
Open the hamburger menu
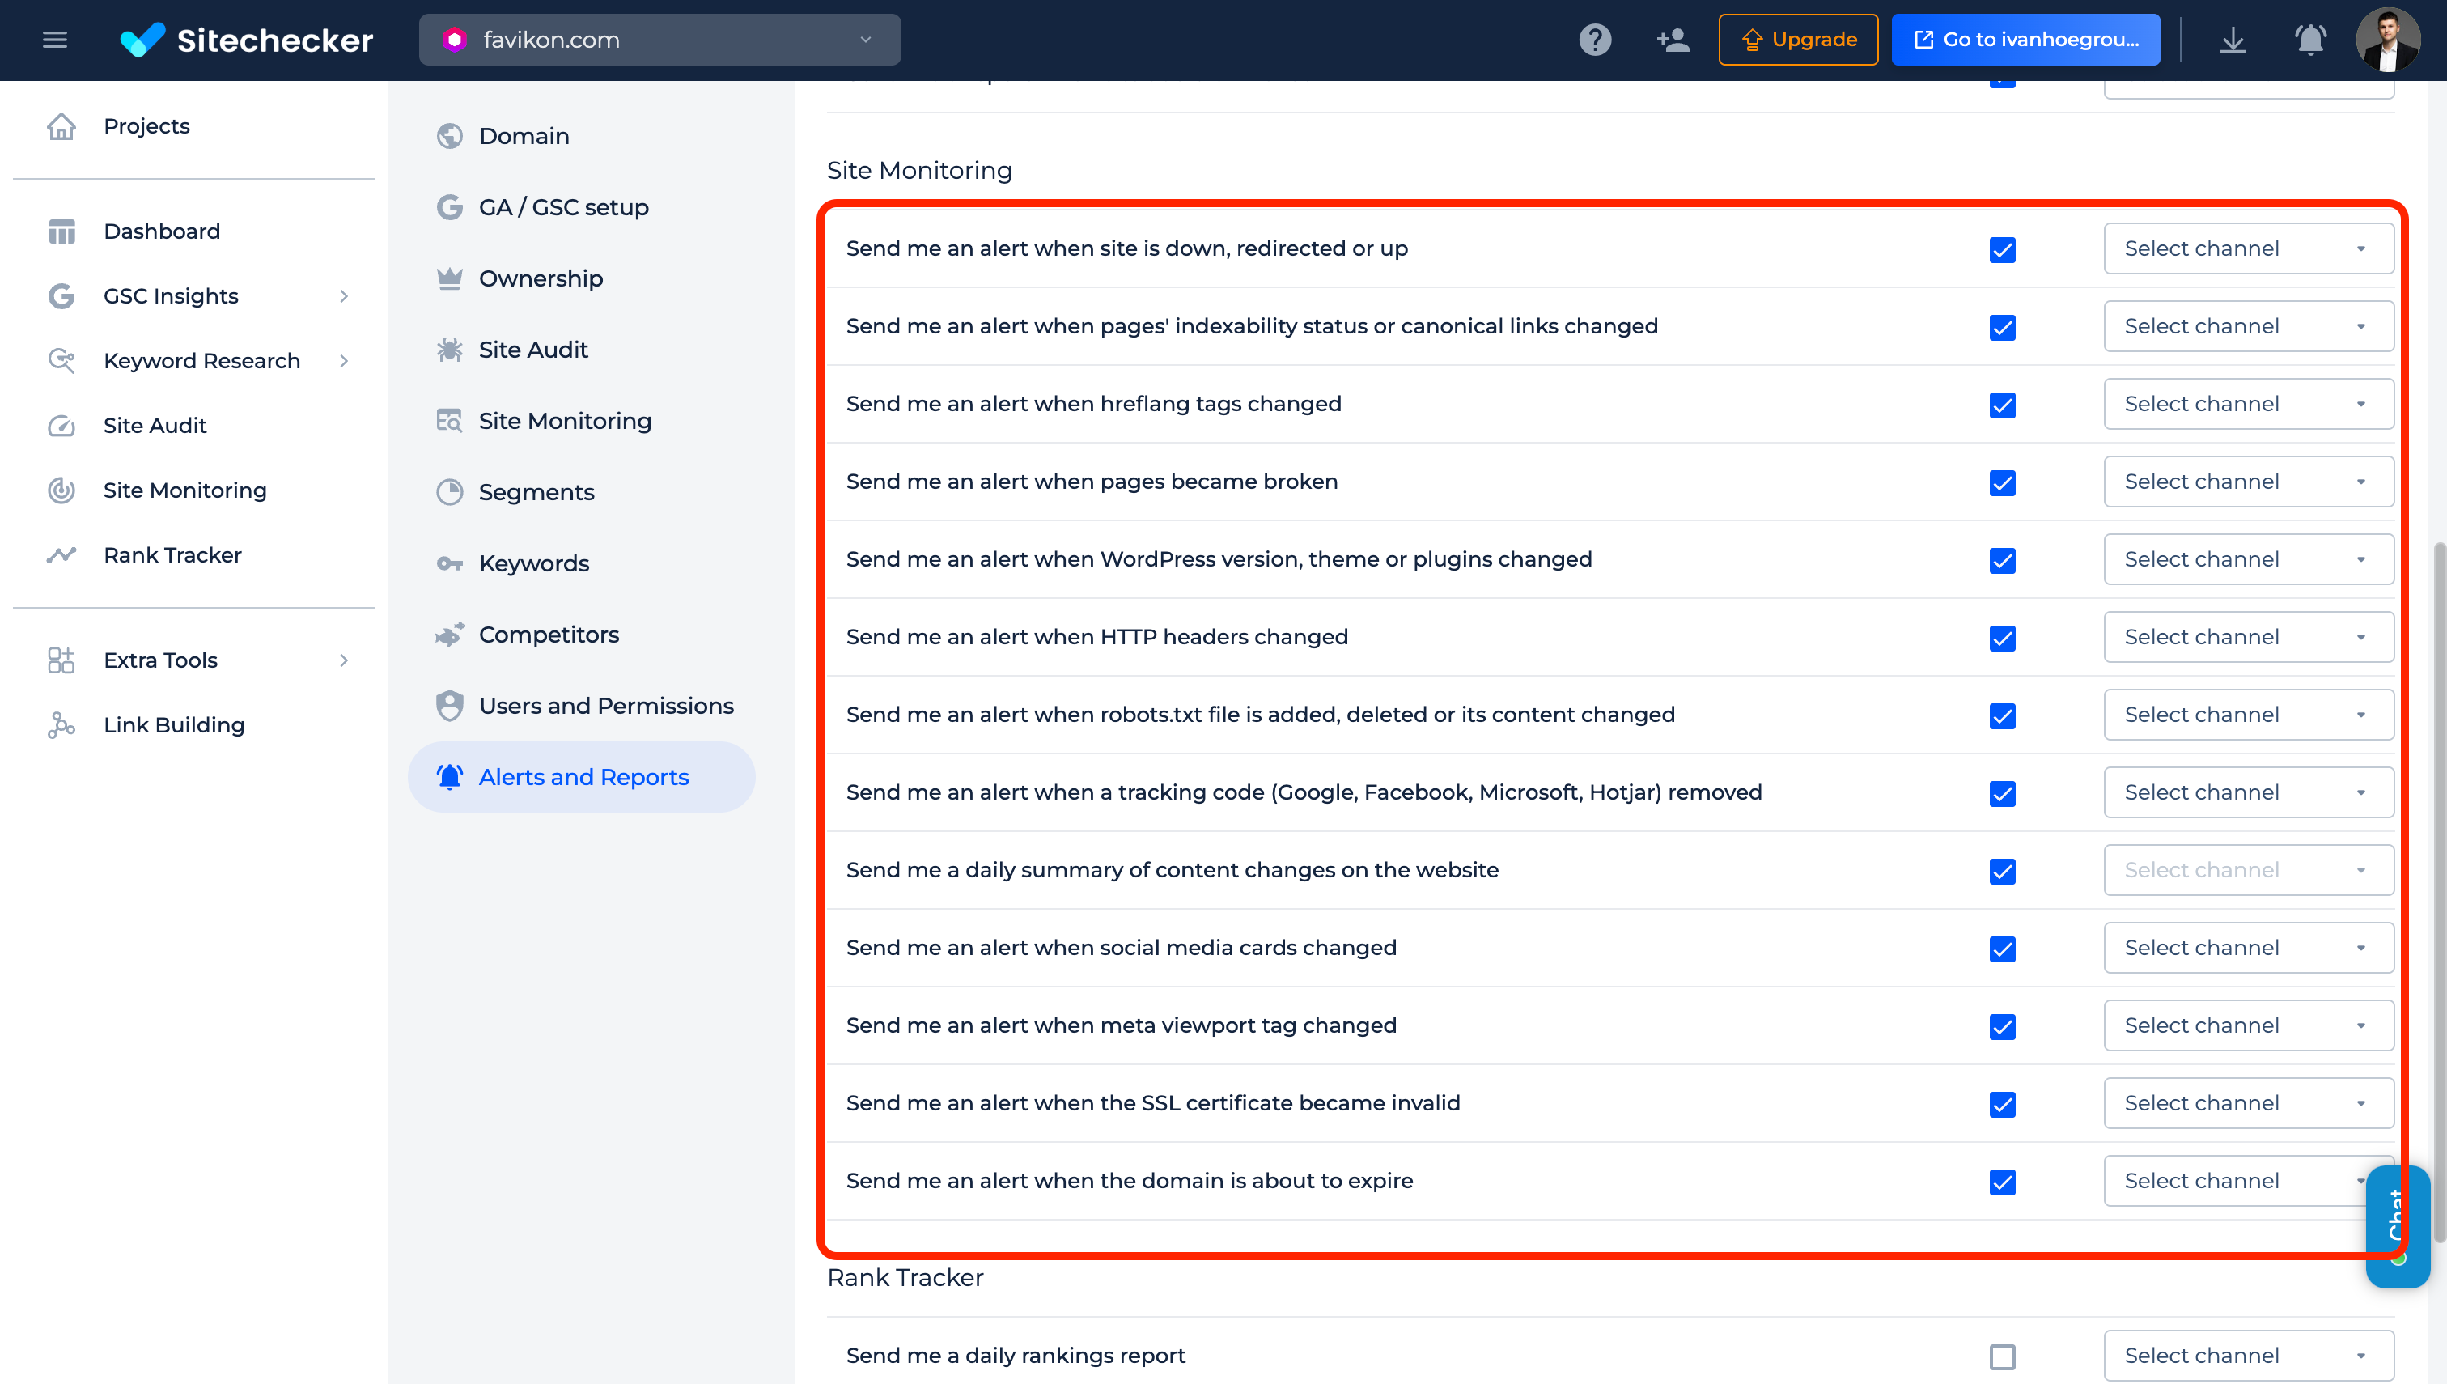(x=54, y=39)
